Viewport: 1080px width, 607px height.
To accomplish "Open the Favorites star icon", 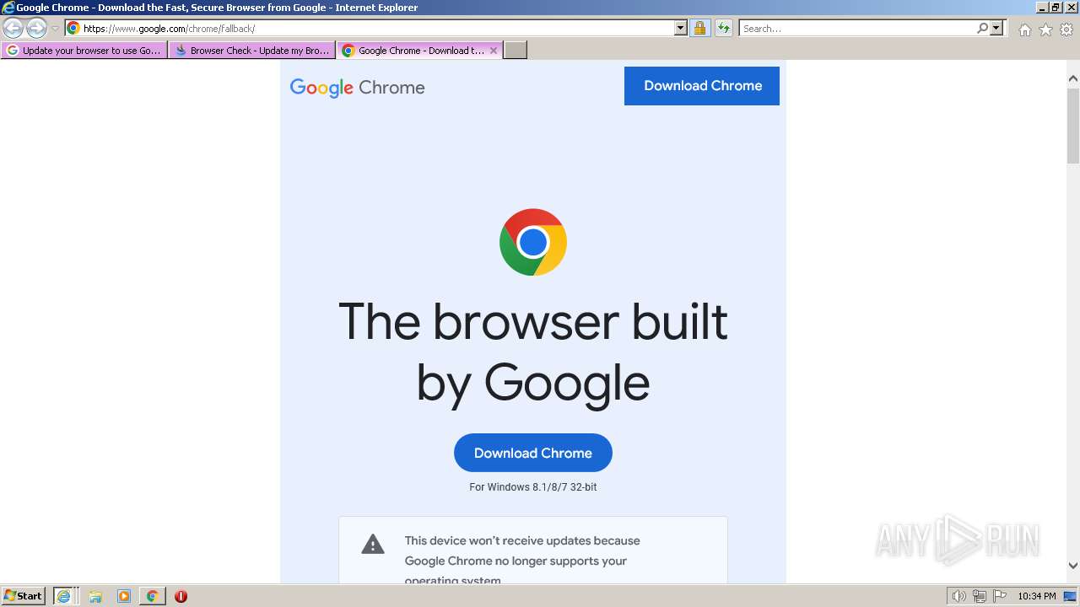I will click(x=1045, y=30).
